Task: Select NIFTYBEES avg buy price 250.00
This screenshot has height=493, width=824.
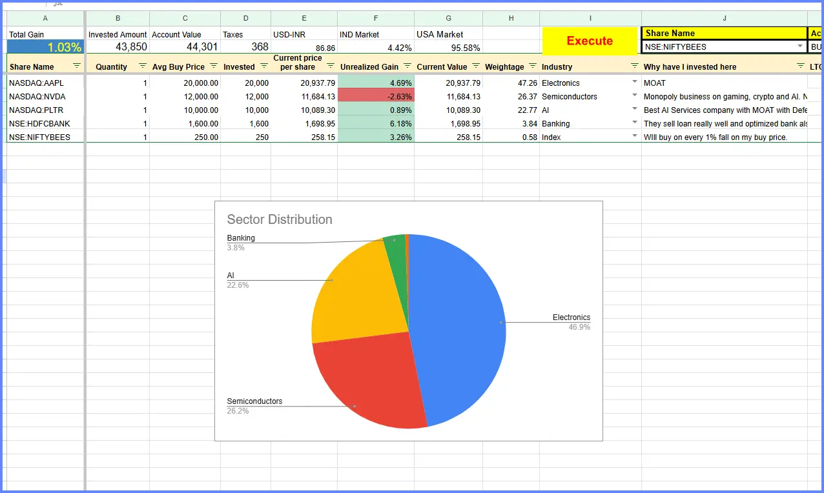Action: pyautogui.click(x=185, y=137)
